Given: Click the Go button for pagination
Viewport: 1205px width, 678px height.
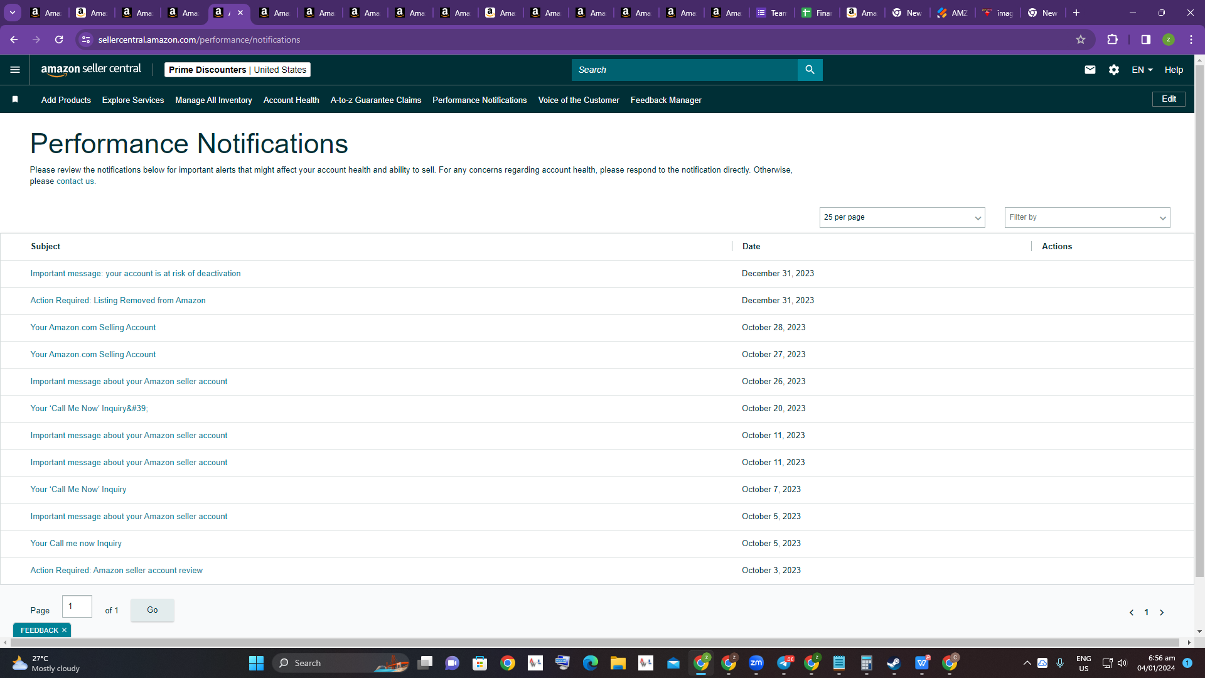Looking at the screenshot, I should click(153, 610).
